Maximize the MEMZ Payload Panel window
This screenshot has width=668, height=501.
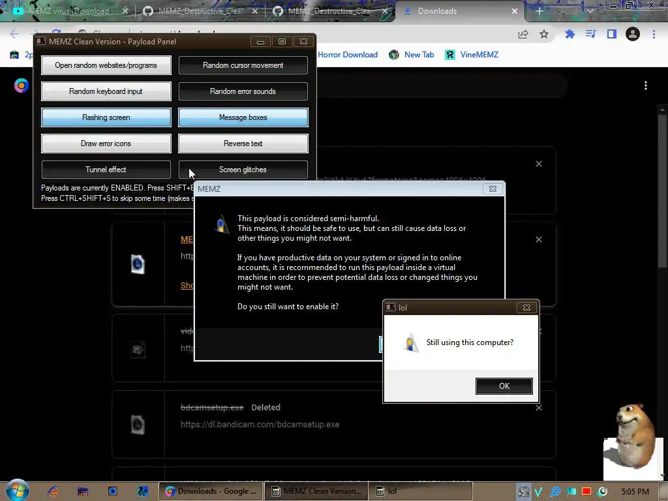click(x=282, y=42)
